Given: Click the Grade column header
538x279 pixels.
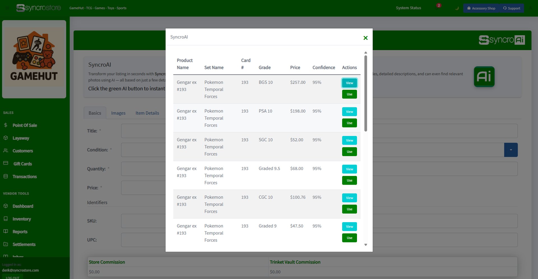Looking at the screenshot, I should tap(265, 67).
